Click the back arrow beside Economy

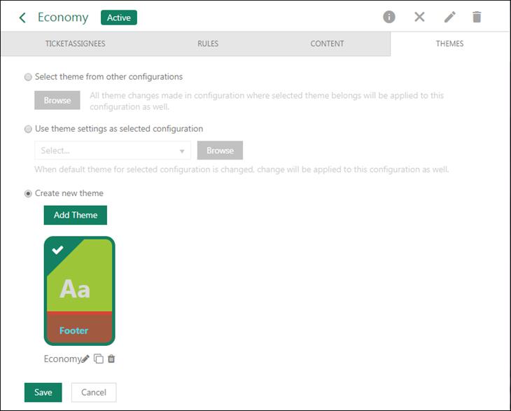click(x=22, y=18)
